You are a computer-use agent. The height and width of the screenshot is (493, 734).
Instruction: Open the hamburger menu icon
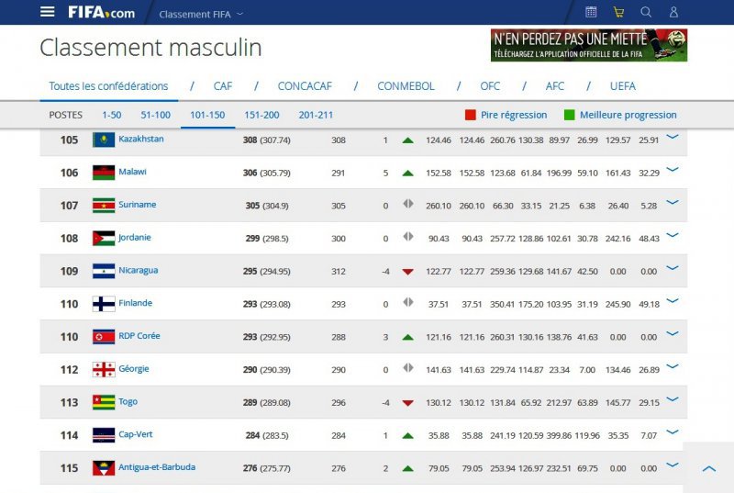click(48, 12)
